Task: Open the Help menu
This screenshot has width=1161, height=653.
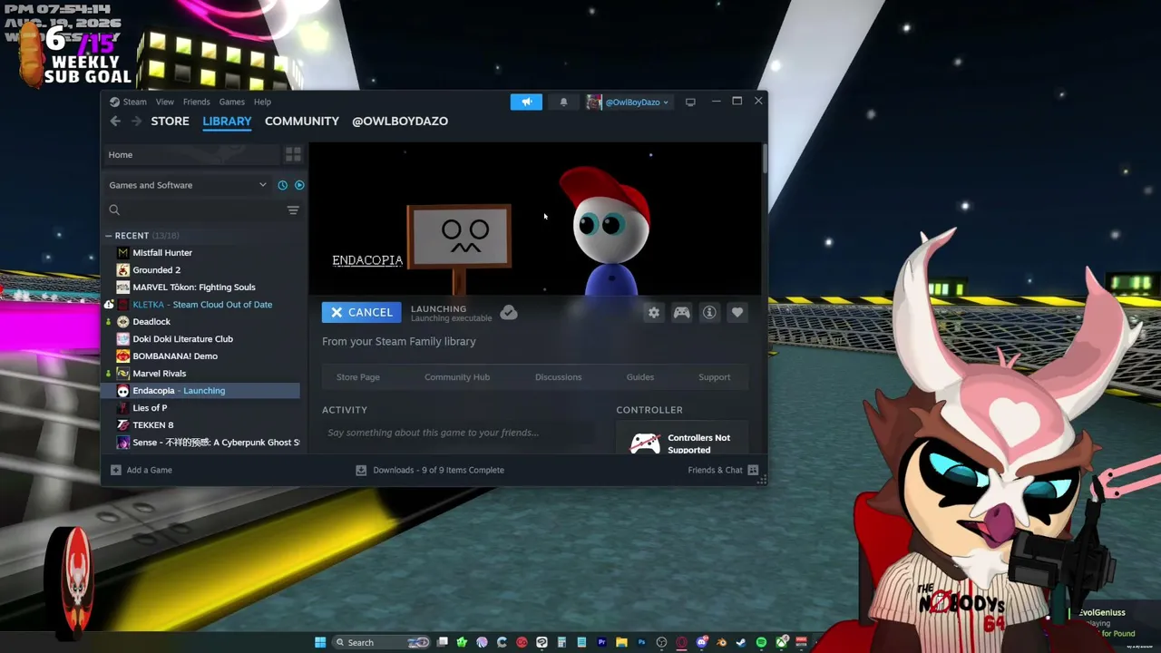Action: (262, 102)
